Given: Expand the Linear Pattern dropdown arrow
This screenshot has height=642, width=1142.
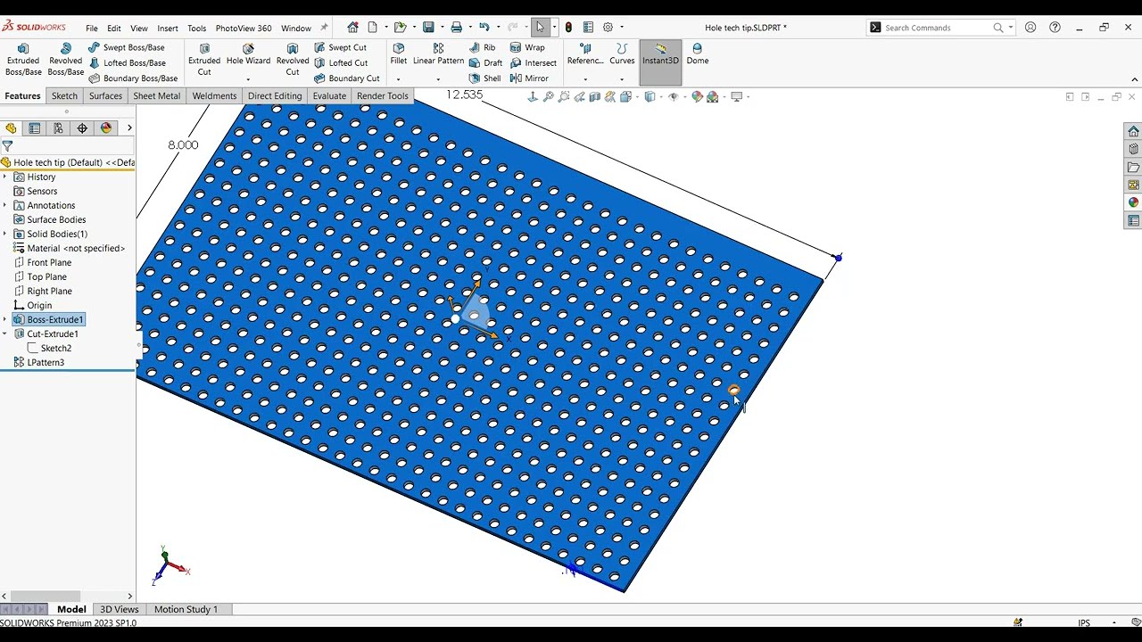Looking at the screenshot, I should pyautogui.click(x=438, y=79).
